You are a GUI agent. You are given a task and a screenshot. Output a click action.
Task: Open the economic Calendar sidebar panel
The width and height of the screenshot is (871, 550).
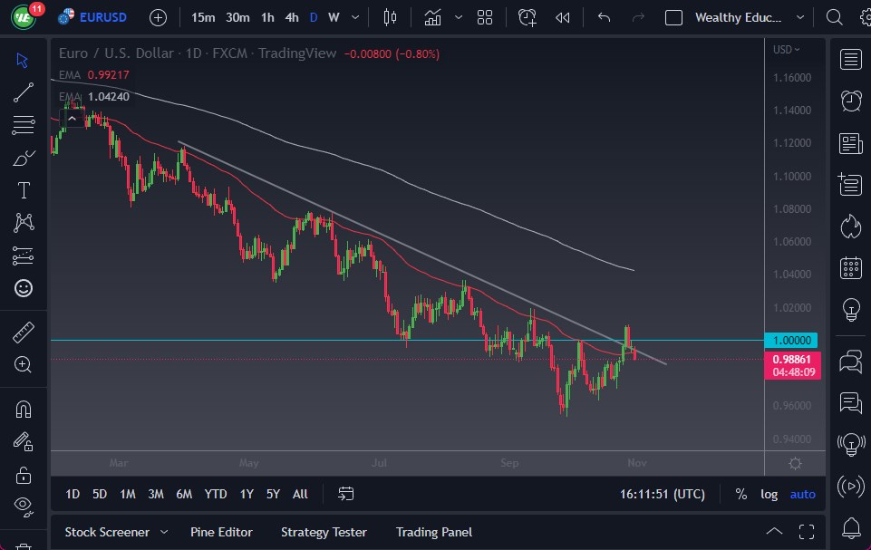pyautogui.click(x=850, y=268)
